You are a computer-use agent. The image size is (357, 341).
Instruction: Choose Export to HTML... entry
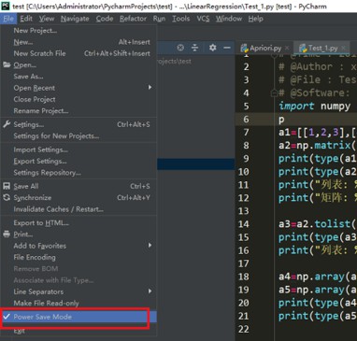click(78, 223)
